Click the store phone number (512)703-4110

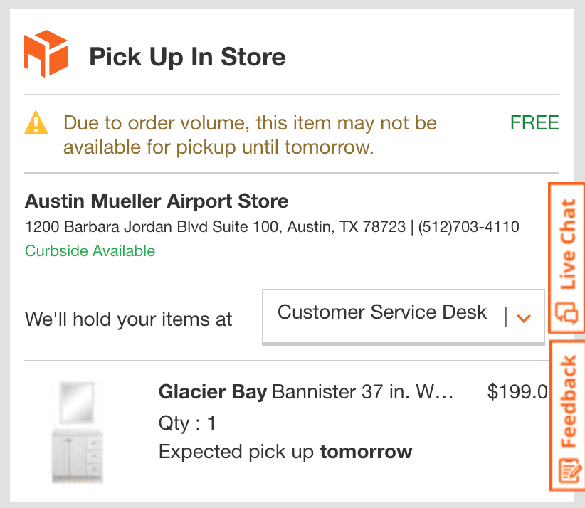tap(468, 228)
